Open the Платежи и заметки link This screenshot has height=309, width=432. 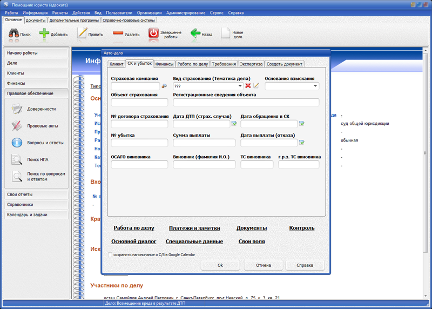pos(194,228)
